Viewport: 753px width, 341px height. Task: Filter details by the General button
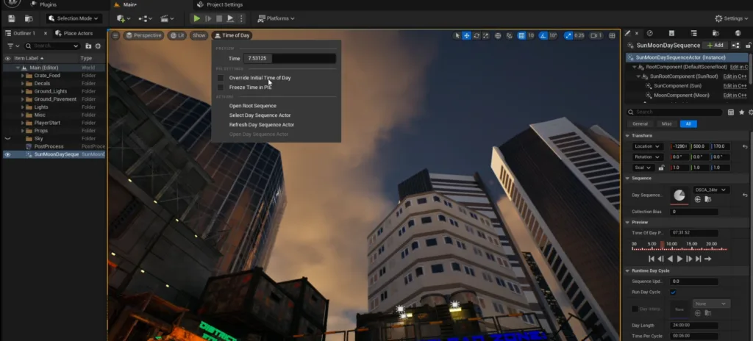click(640, 124)
